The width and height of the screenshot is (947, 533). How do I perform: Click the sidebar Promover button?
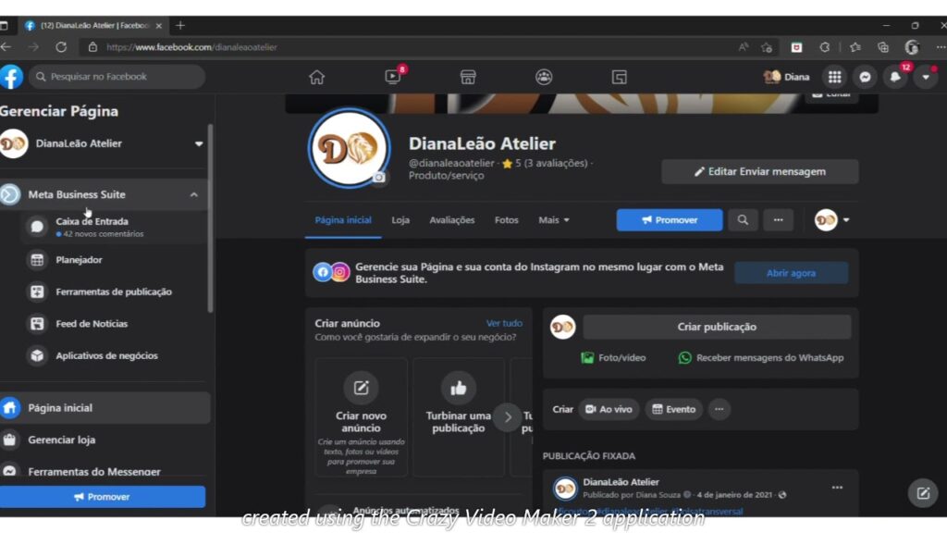103,497
